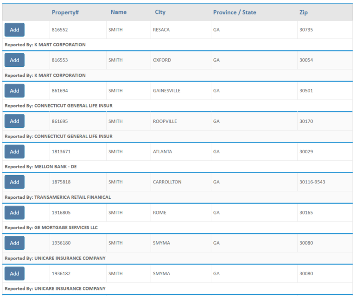Click Add for property 1936182

pyautogui.click(x=14, y=274)
